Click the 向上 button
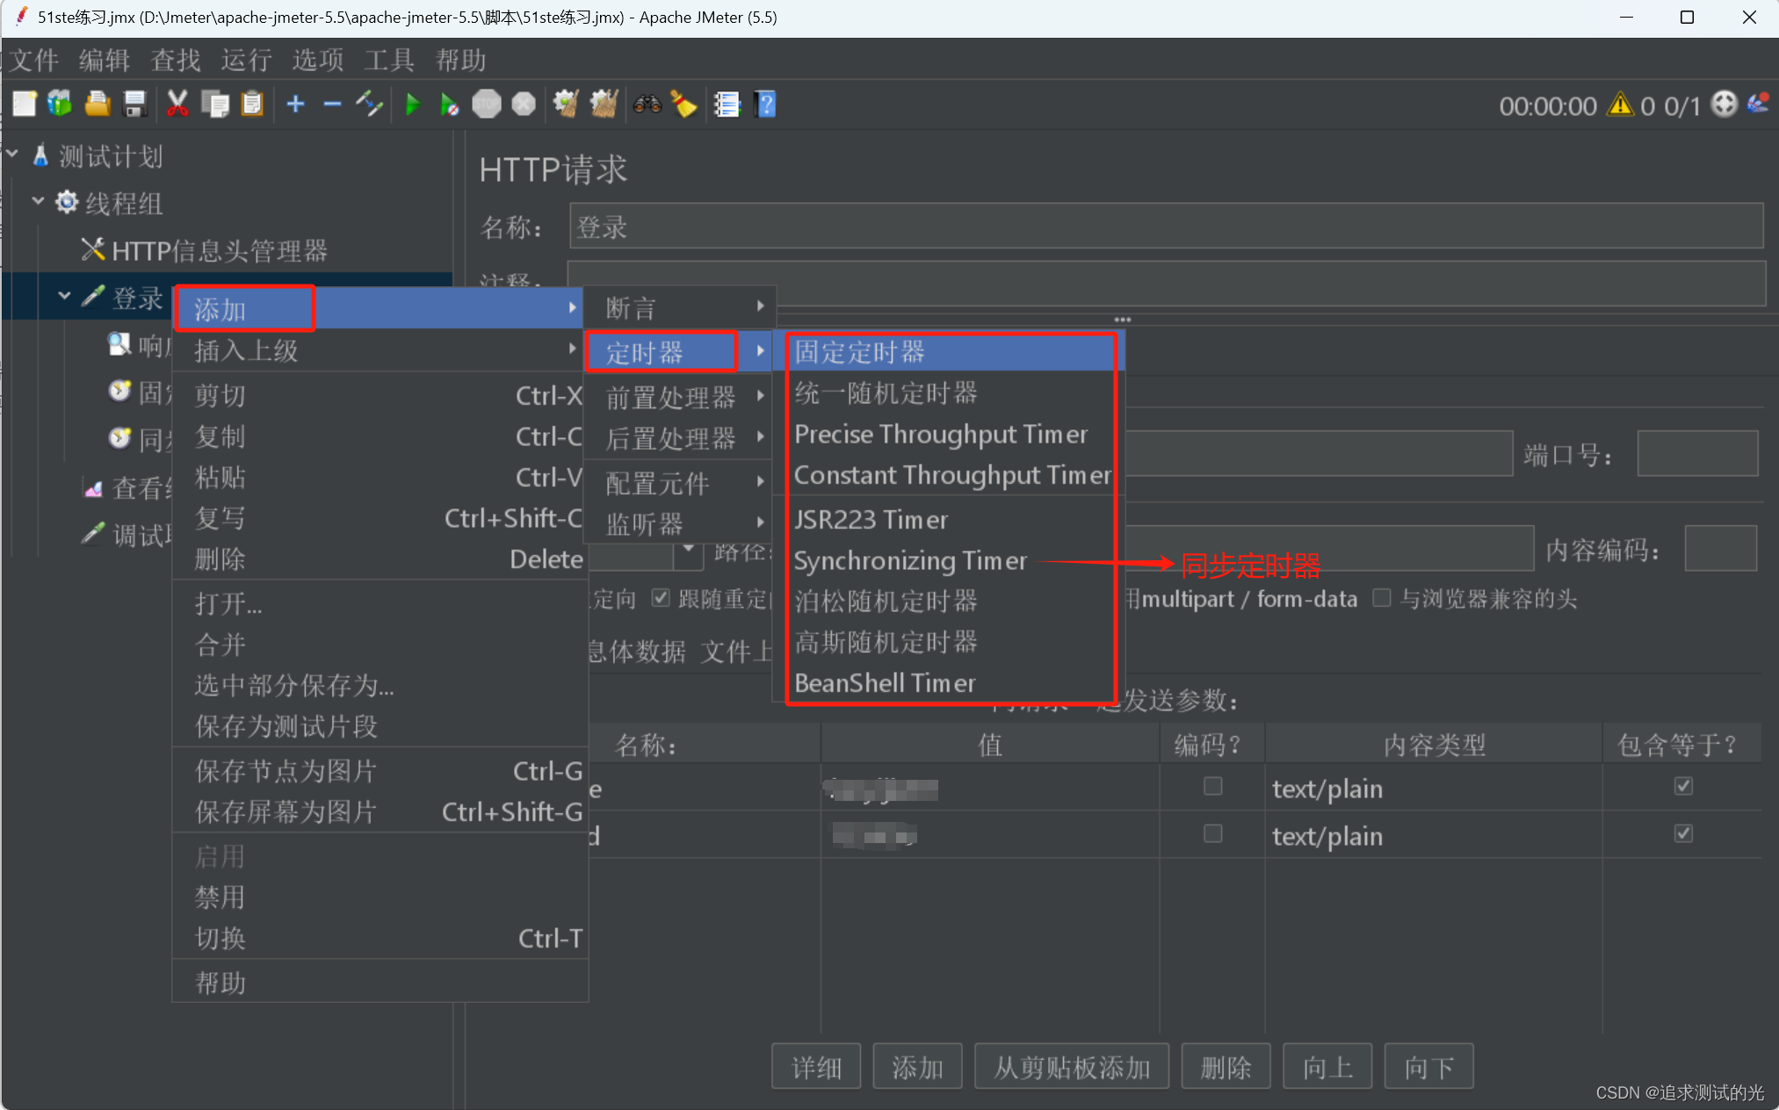The width and height of the screenshot is (1779, 1110). tap(1327, 1067)
